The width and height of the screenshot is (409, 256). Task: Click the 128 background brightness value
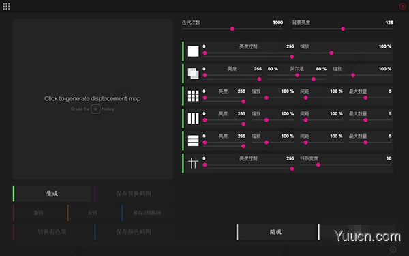(389, 23)
